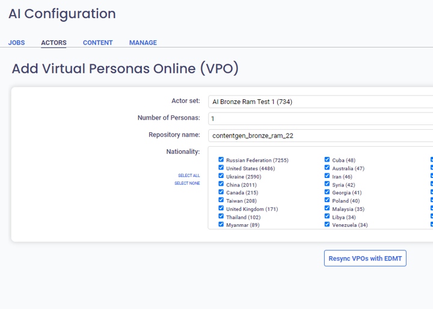Toggle the Taiwan nationality checkbox
The height and width of the screenshot is (309, 433).
tap(221, 201)
